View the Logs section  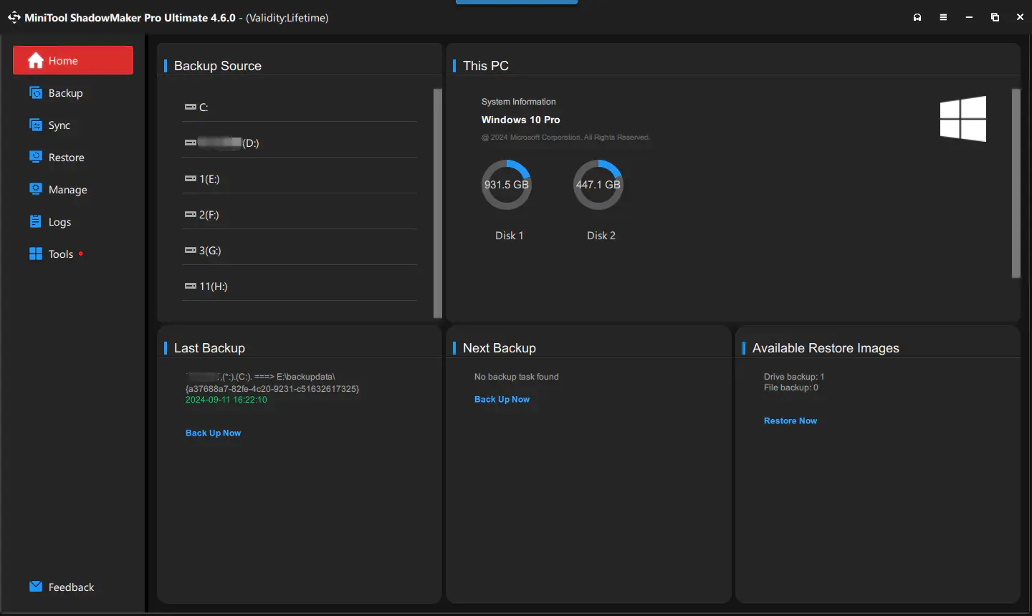pos(59,221)
